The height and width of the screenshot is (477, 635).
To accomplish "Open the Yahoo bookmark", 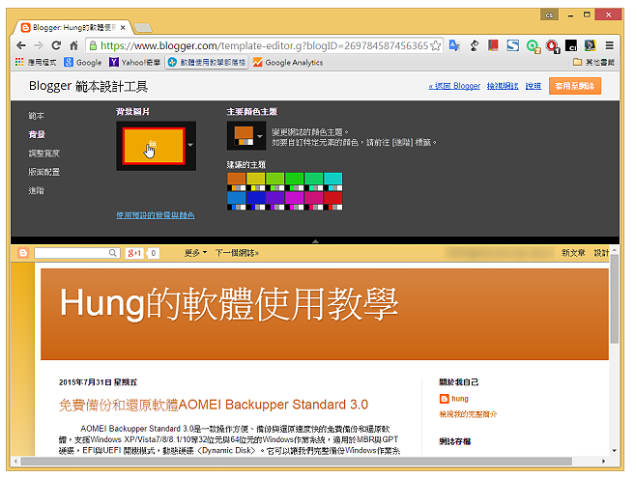I will 135,63.
